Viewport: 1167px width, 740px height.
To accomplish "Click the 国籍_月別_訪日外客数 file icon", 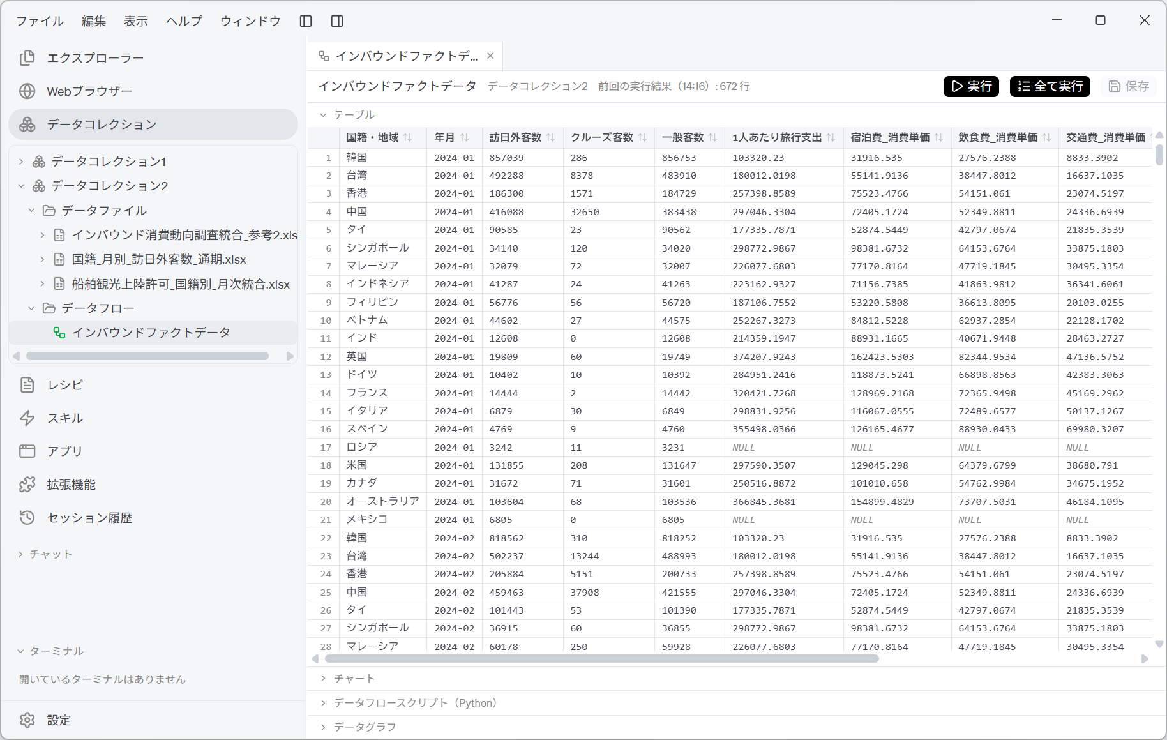I will [x=59, y=259].
